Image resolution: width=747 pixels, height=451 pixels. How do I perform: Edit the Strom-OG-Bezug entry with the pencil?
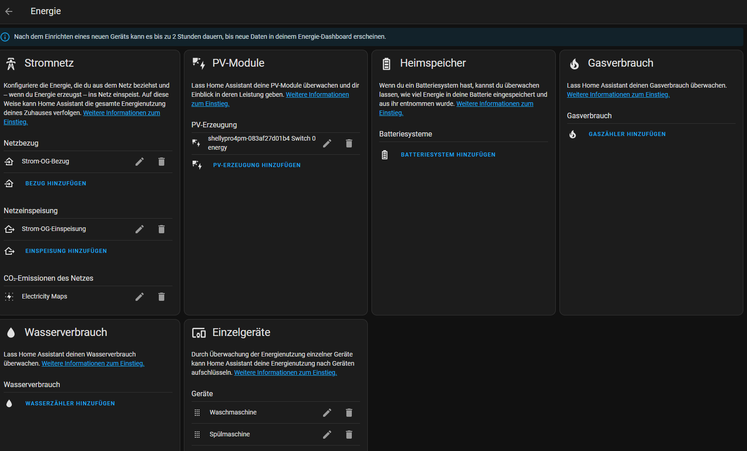coord(140,162)
